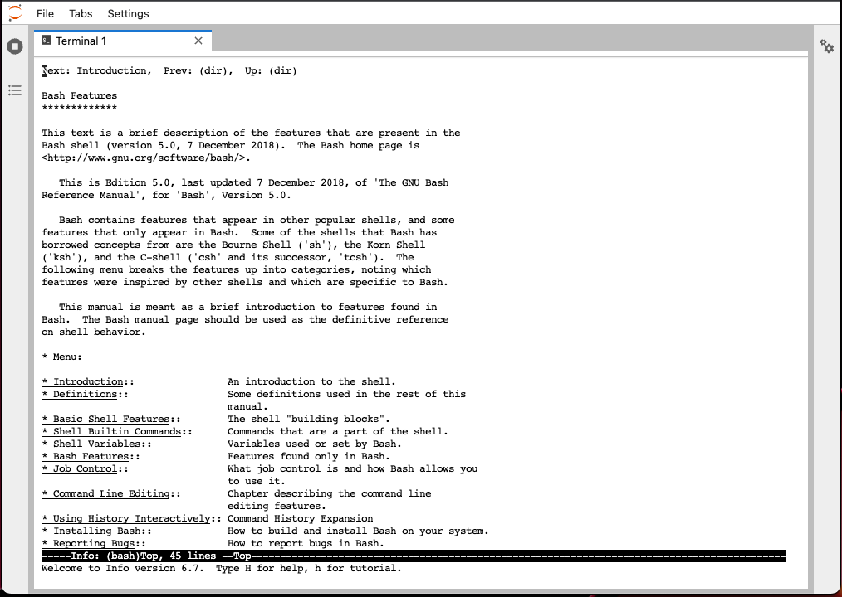Click 'The shell "building blocks".' description
The width and height of the screenshot is (842, 597).
[x=309, y=419]
